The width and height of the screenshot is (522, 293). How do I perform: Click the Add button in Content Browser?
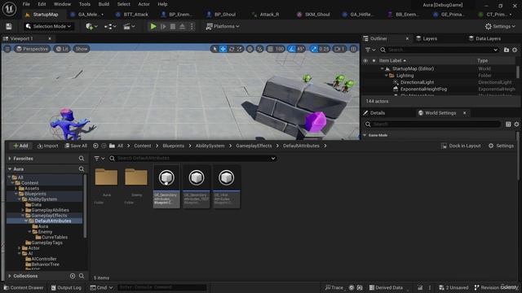pyautogui.click(x=20, y=146)
